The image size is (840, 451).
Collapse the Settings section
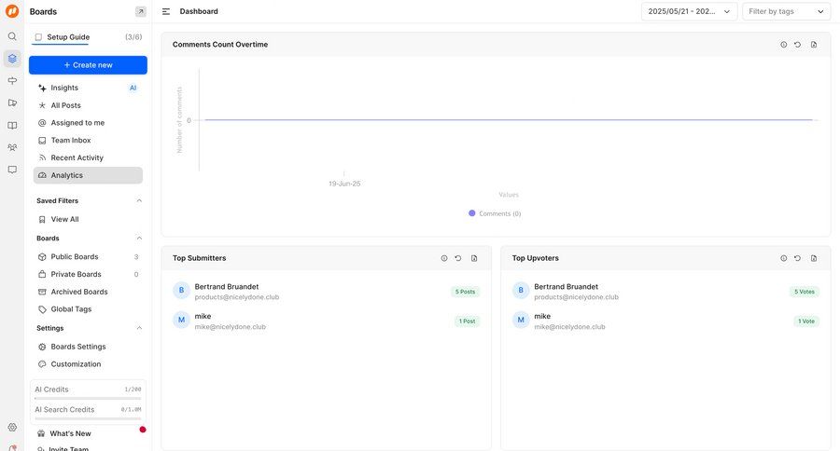point(139,328)
